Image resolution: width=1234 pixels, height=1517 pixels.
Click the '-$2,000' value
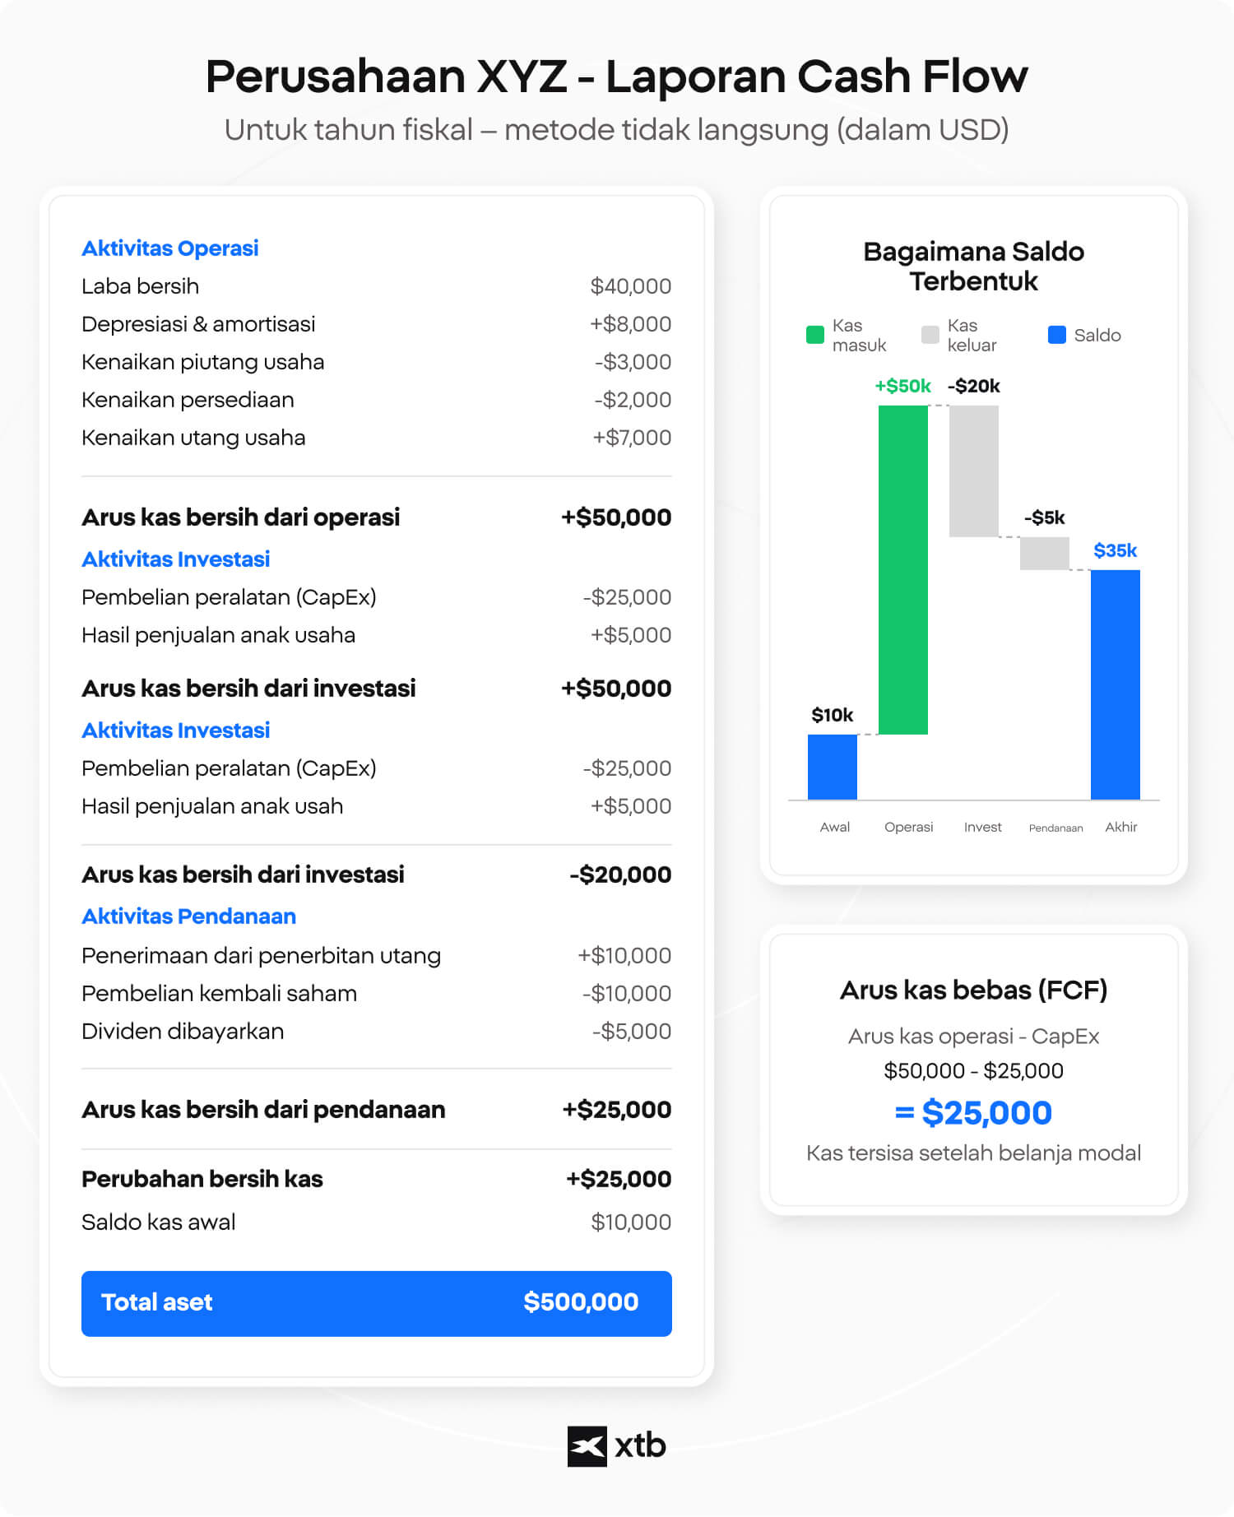[633, 400]
